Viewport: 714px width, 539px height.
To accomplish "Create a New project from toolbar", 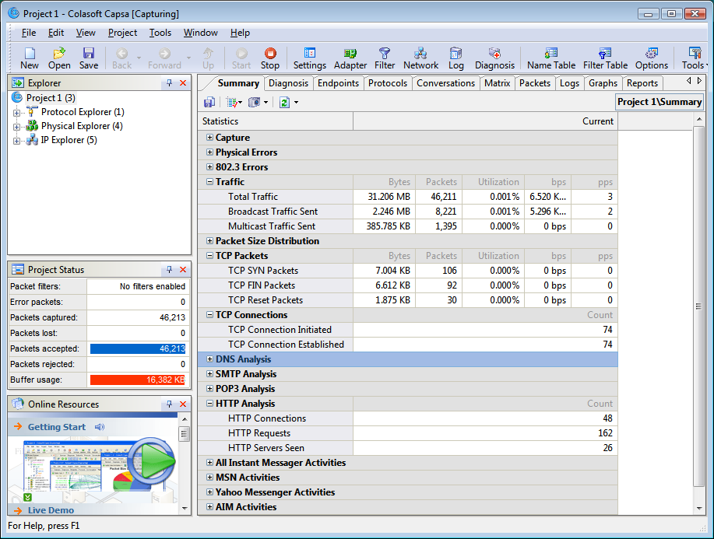I will click(x=30, y=58).
